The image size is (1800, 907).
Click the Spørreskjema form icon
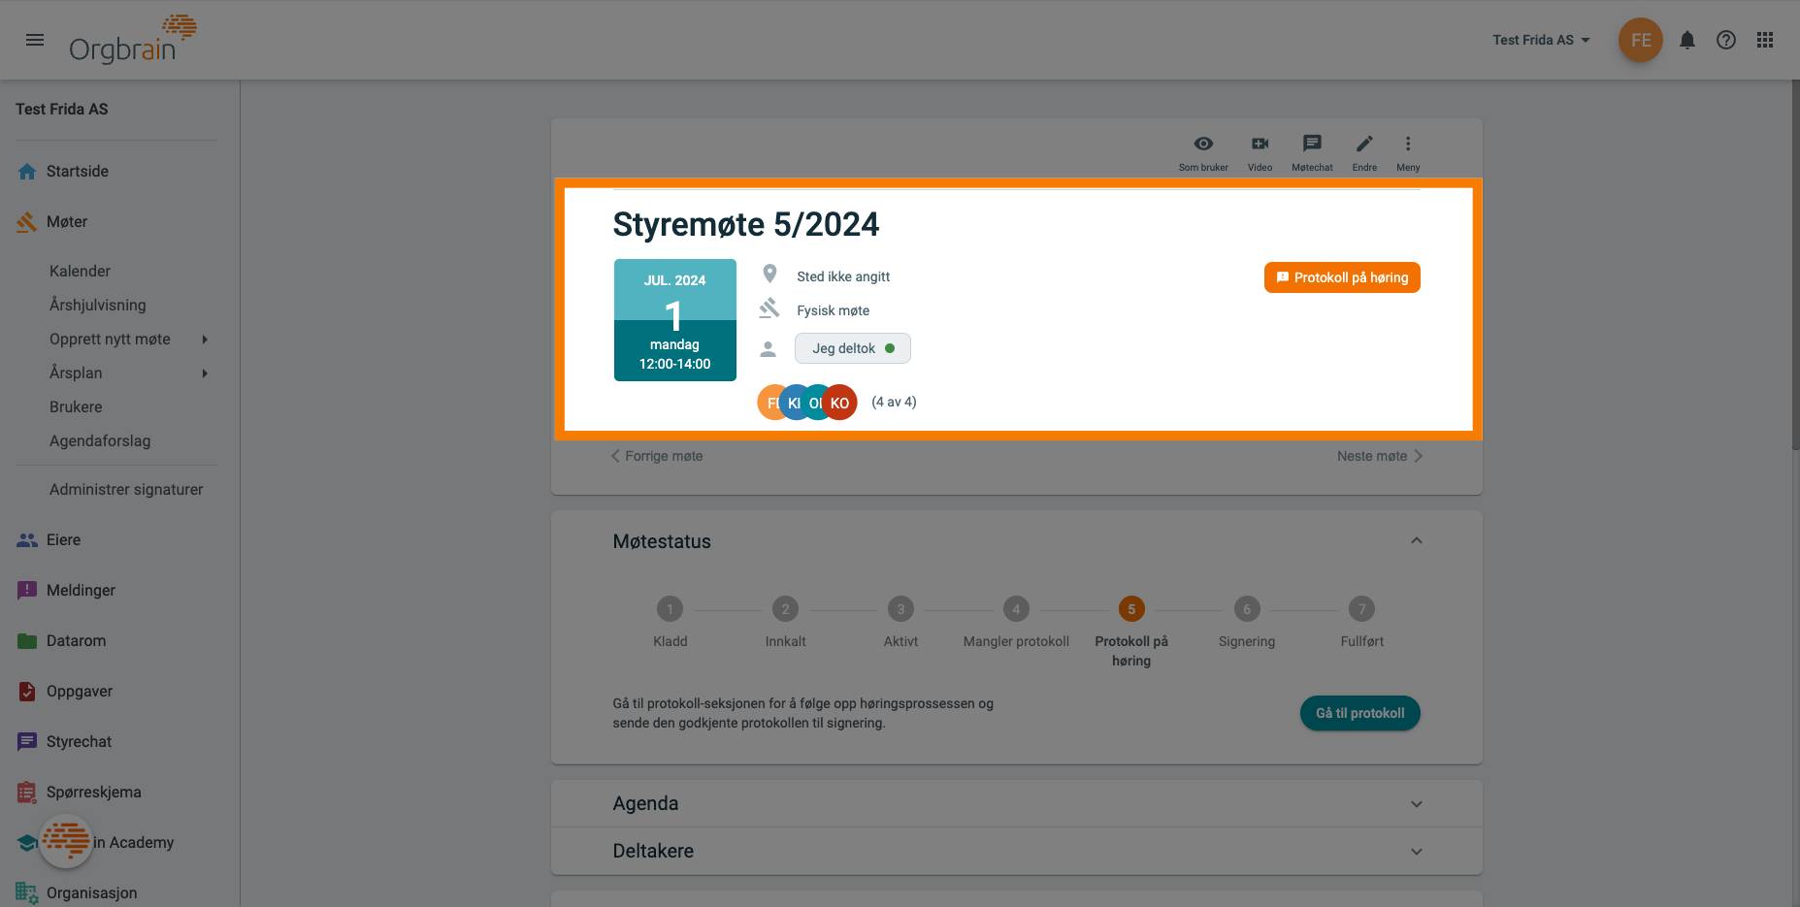27,793
